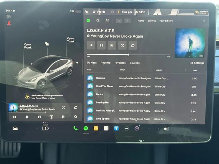
Task: Open car controls via car icon
Action: pyautogui.click(x=15, y=128)
